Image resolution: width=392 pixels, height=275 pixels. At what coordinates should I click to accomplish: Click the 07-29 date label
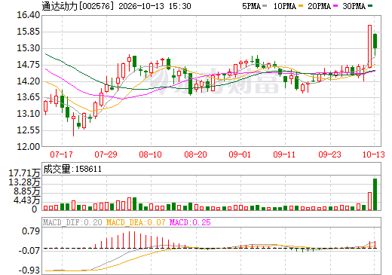[x=106, y=154]
